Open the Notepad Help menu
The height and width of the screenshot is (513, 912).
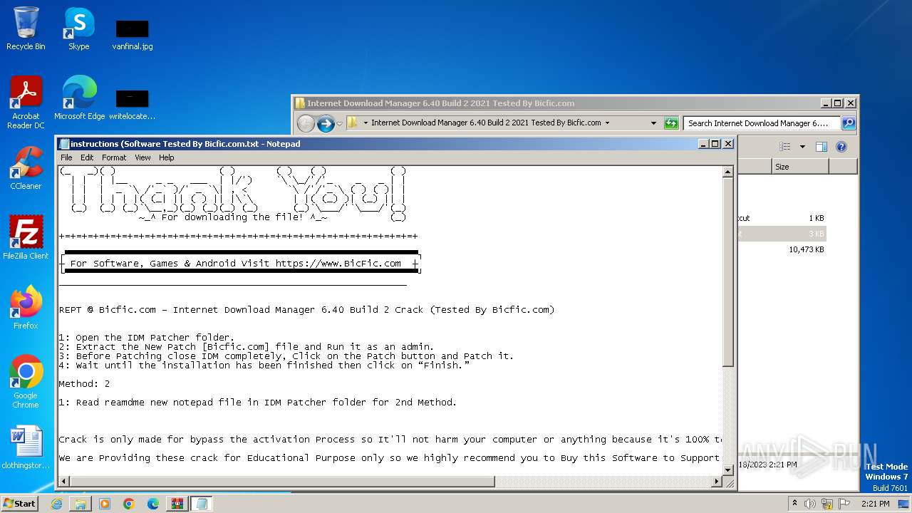tap(166, 157)
